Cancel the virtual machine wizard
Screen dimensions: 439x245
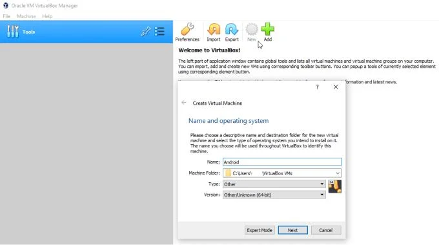tap(326, 230)
